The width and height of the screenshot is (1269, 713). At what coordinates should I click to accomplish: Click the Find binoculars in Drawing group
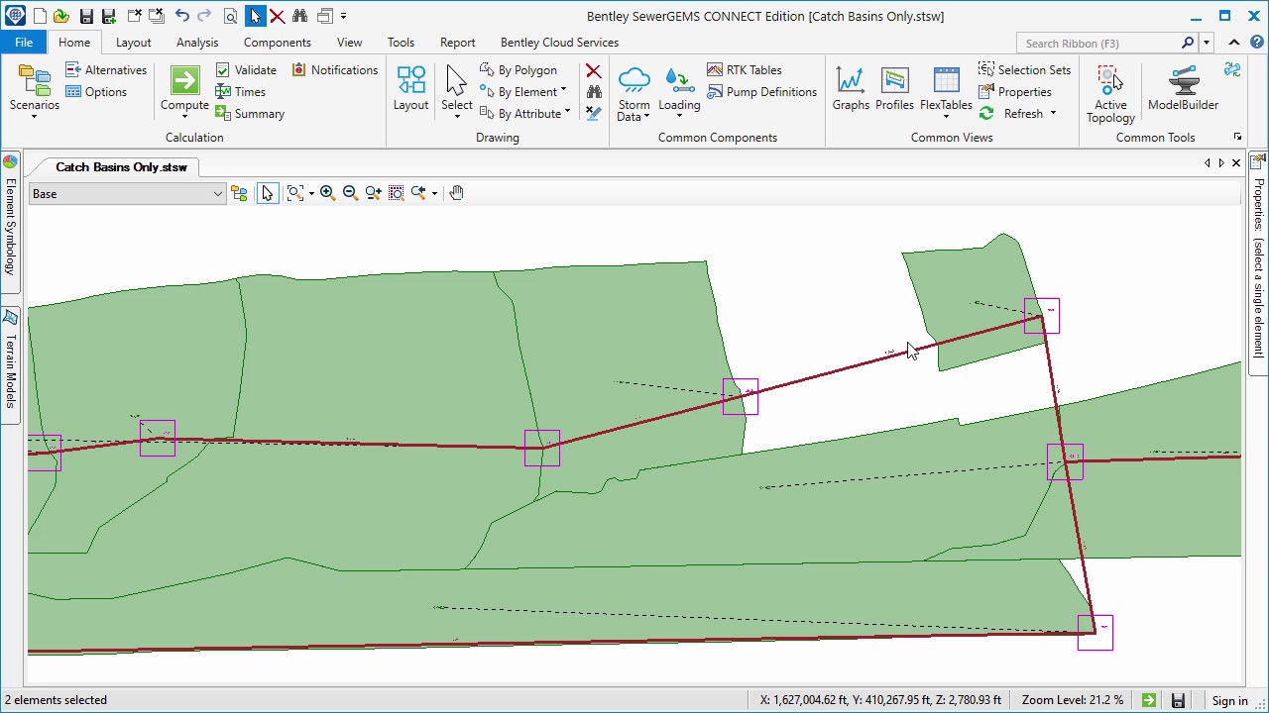(594, 92)
